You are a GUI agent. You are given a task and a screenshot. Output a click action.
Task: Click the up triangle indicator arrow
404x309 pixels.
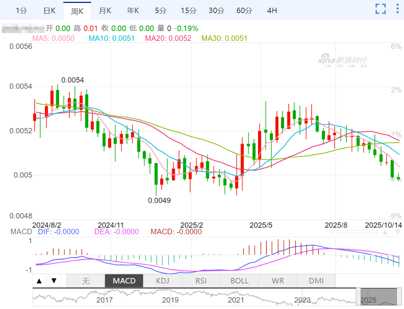[39, 281]
